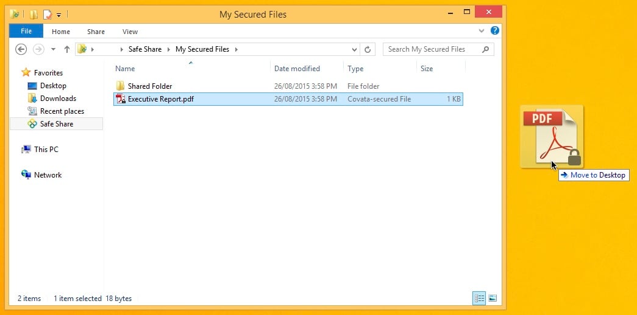Click the 2 items status text
Viewport: 637px width, 315px height.
29,299
